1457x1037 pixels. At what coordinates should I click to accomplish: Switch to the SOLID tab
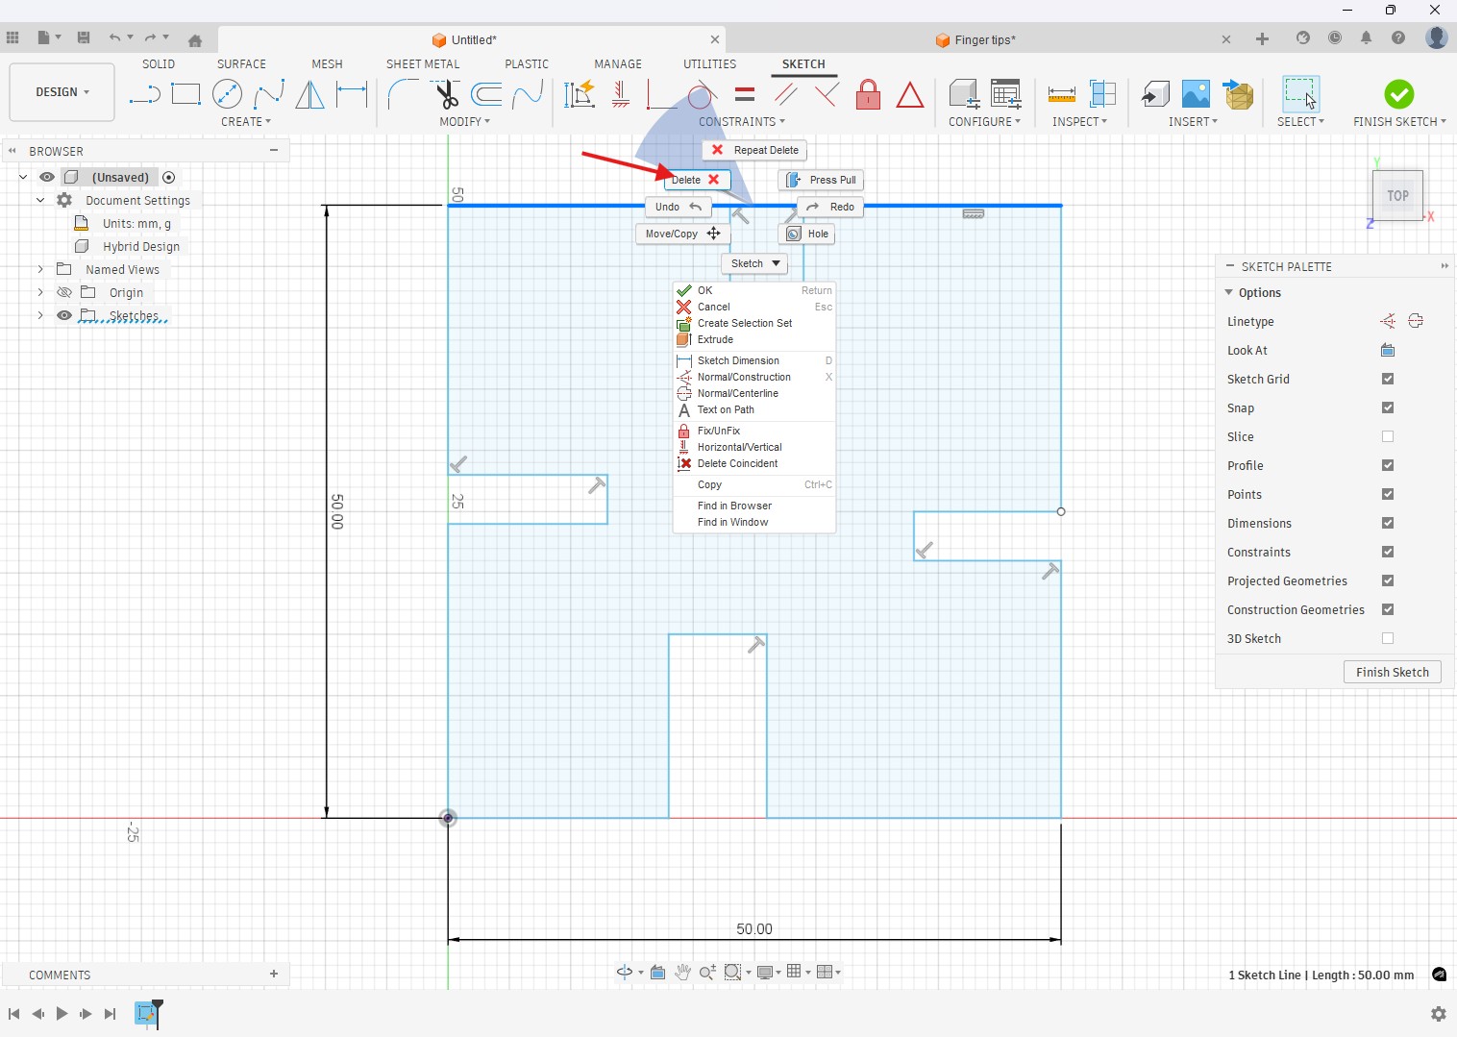click(x=159, y=64)
